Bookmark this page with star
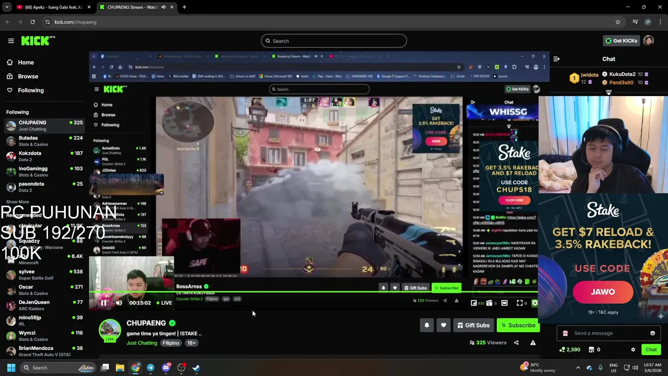The image size is (668, 376). pos(618,22)
